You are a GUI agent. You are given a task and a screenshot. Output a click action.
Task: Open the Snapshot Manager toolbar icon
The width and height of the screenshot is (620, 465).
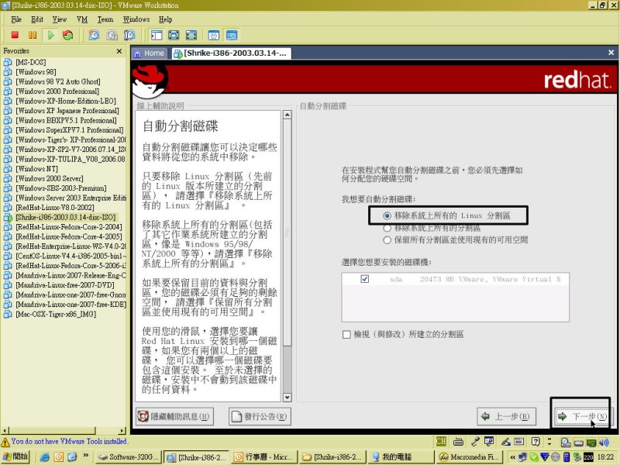[129, 35]
